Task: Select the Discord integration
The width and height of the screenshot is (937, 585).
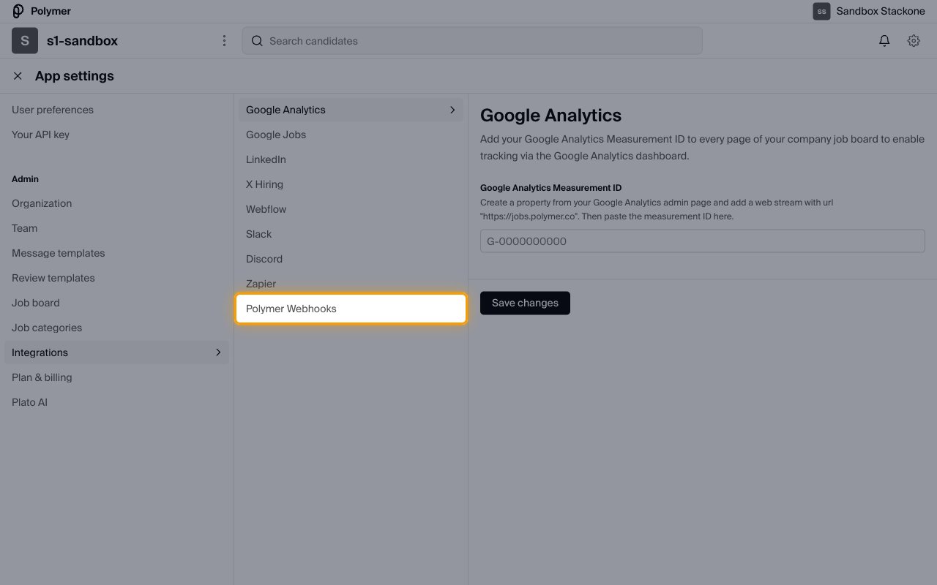Action: [264, 259]
